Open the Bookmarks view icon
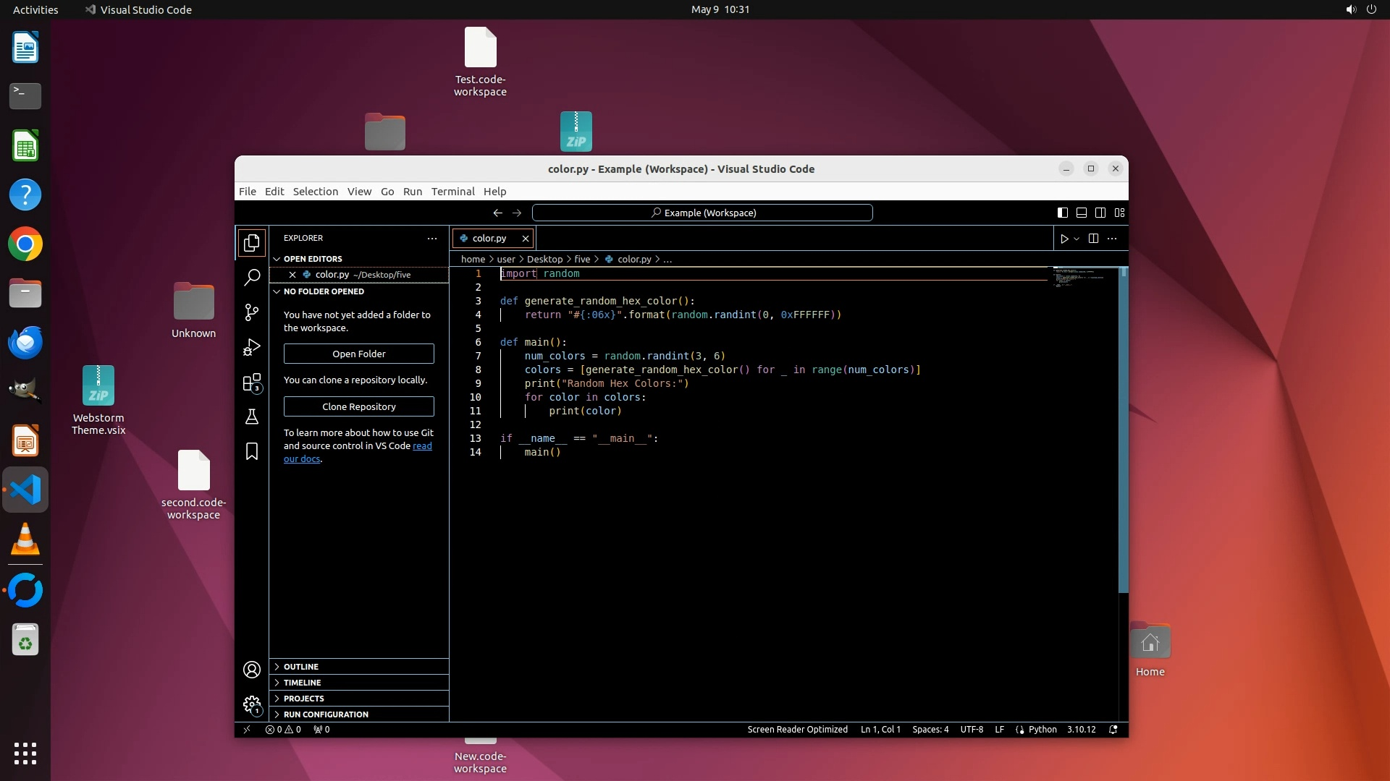 click(x=251, y=452)
